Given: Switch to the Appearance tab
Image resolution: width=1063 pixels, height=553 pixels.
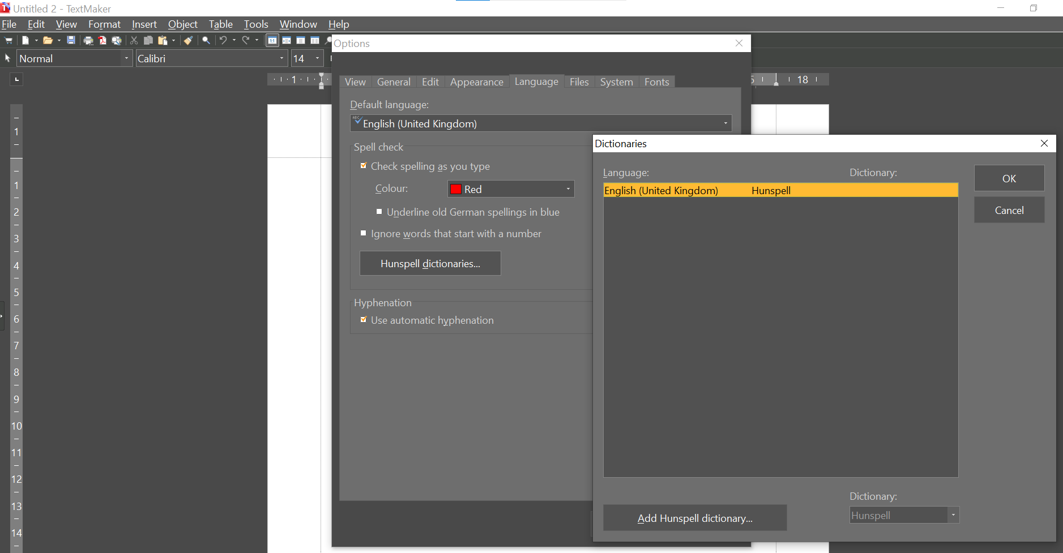Looking at the screenshot, I should [x=476, y=82].
